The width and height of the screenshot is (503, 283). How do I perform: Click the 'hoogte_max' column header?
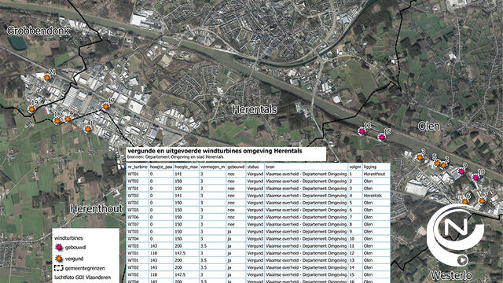[x=186, y=167]
